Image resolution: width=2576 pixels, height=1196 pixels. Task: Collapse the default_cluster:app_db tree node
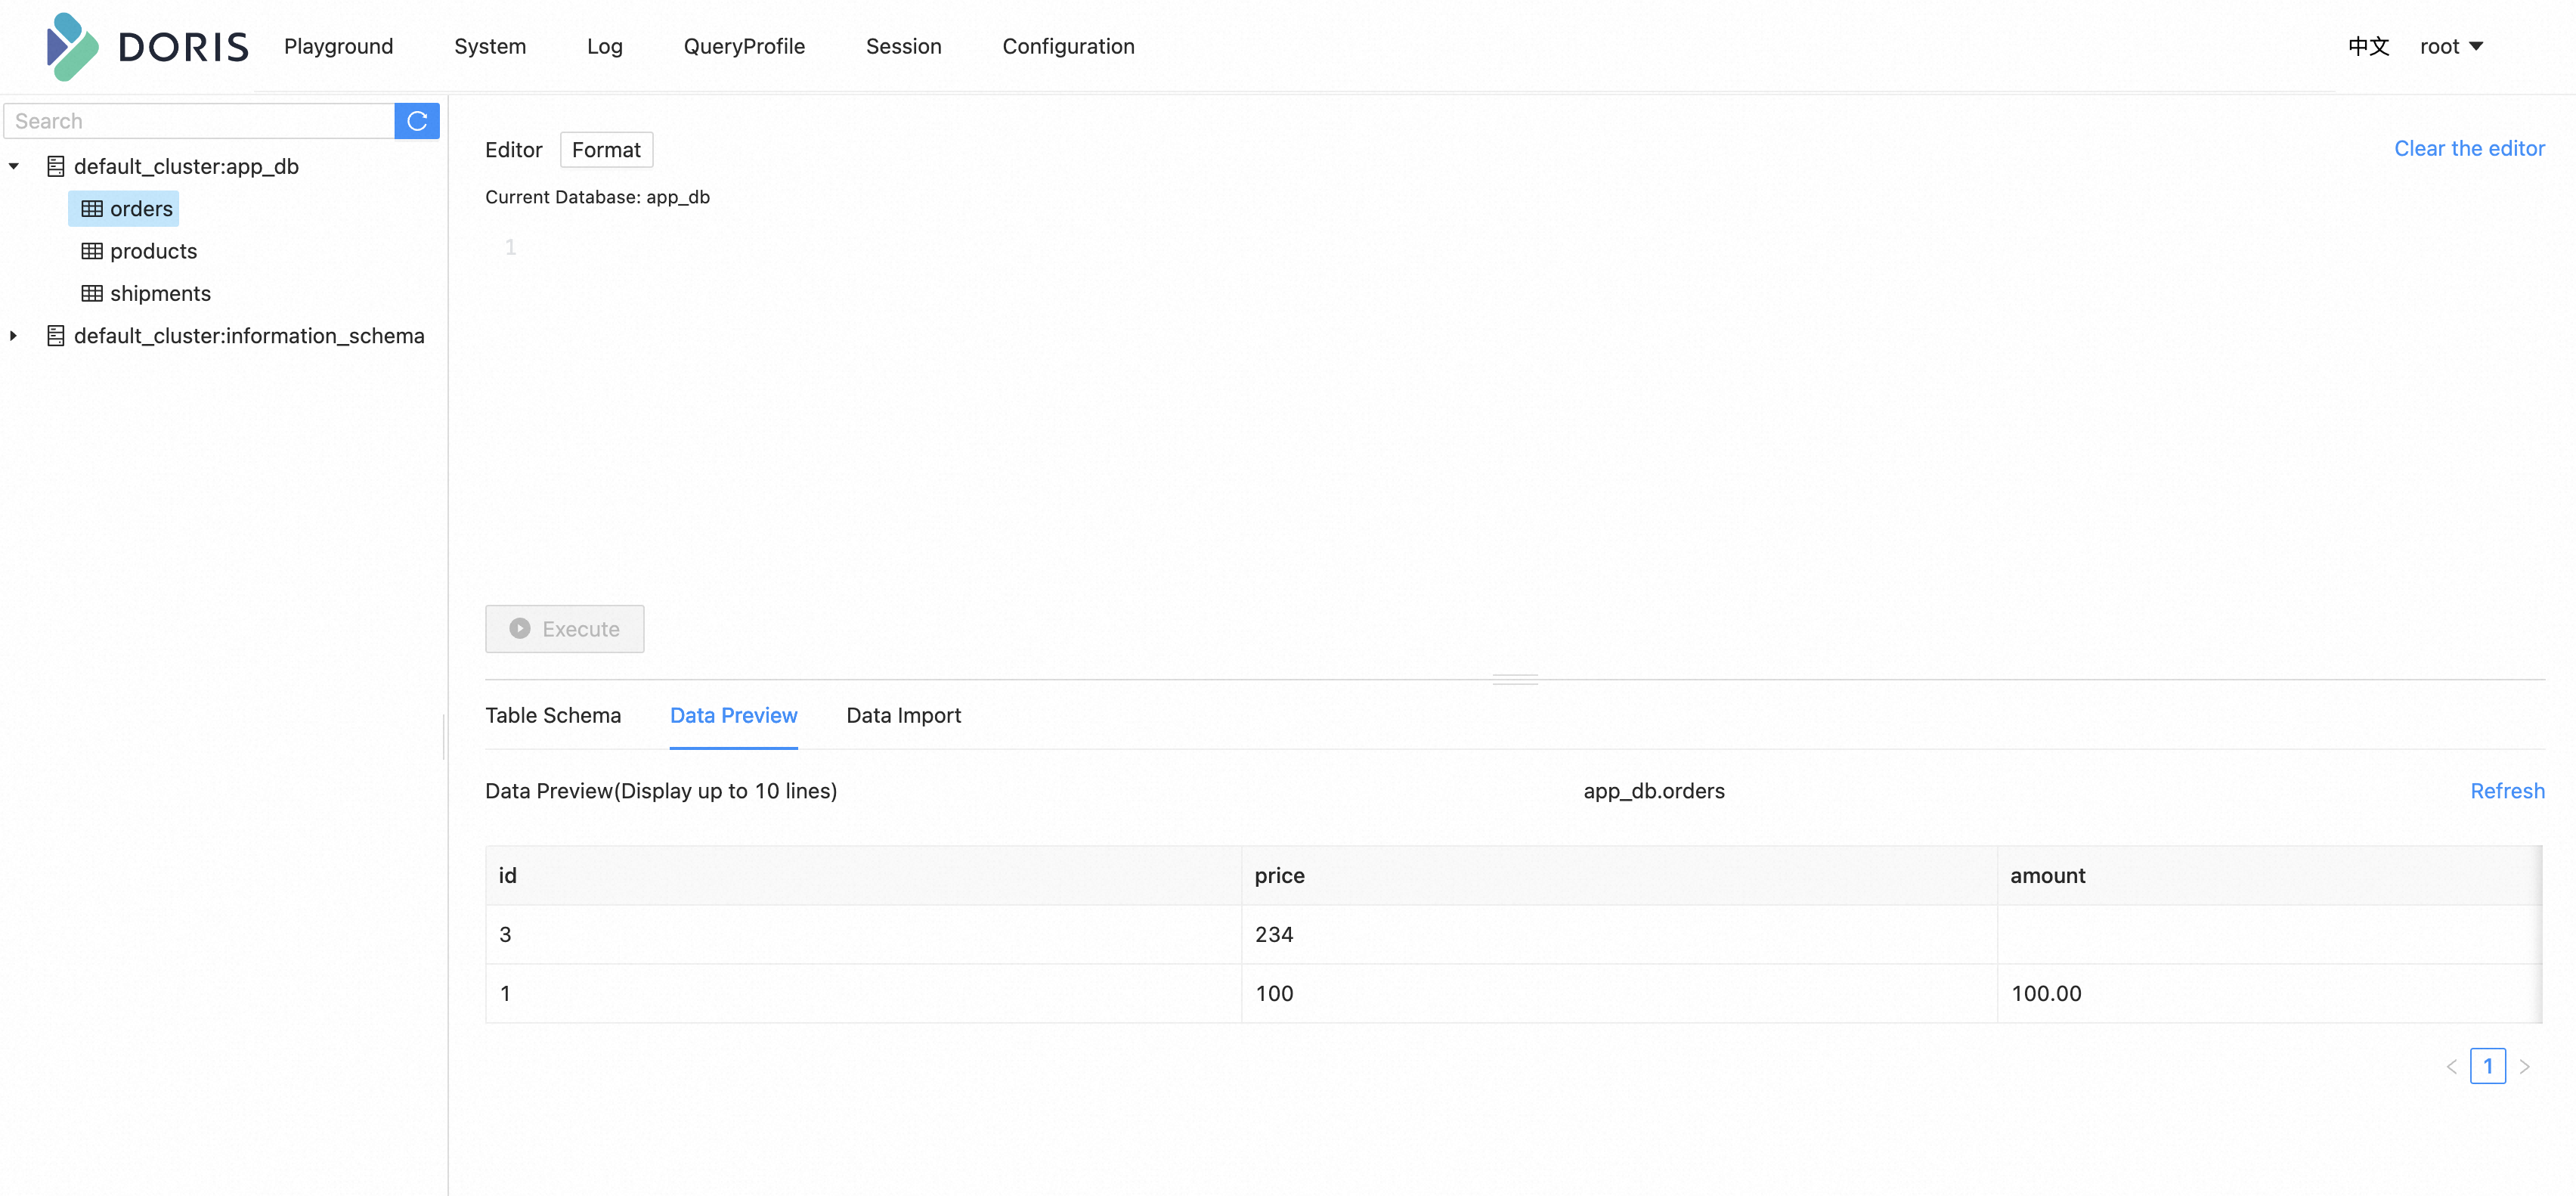click(14, 166)
